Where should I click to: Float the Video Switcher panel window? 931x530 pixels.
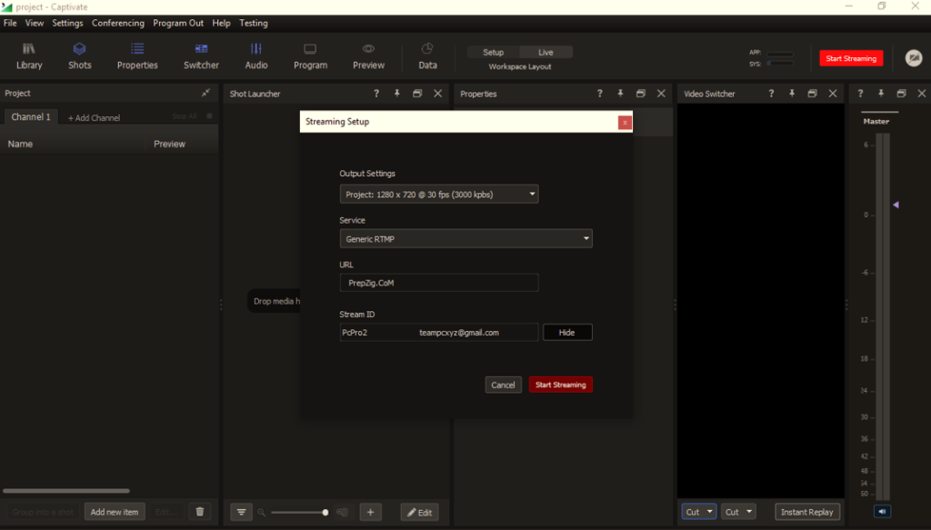[812, 94]
